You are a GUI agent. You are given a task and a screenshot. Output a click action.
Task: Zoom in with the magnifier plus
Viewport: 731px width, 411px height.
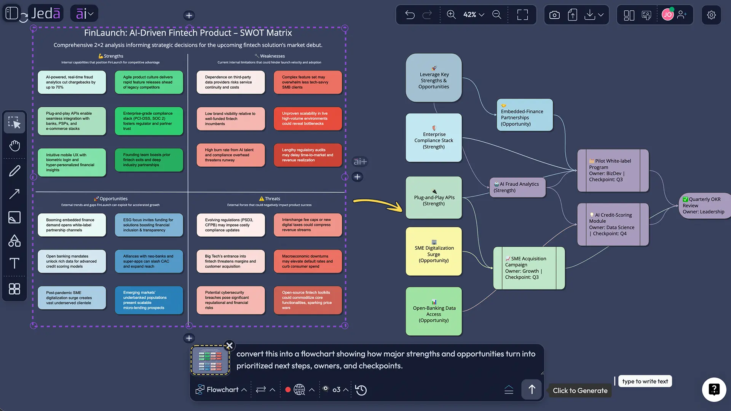(451, 15)
